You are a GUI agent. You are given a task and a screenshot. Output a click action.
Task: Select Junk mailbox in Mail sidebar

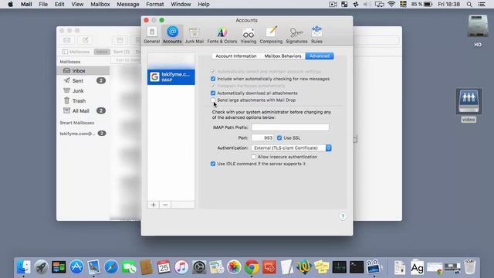click(83, 91)
